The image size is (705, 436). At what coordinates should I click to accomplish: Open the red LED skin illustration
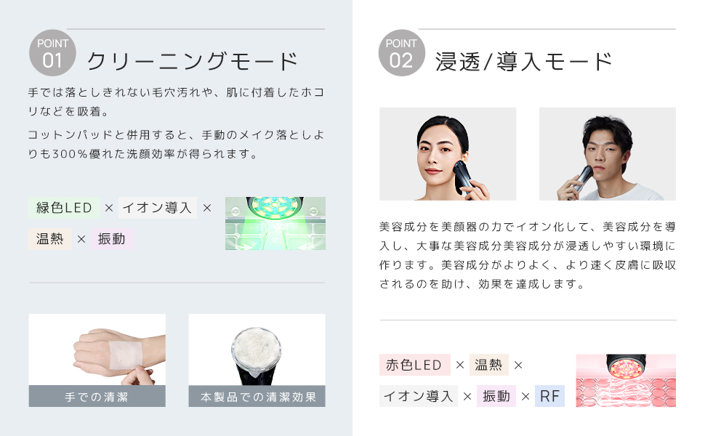point(626,381)
